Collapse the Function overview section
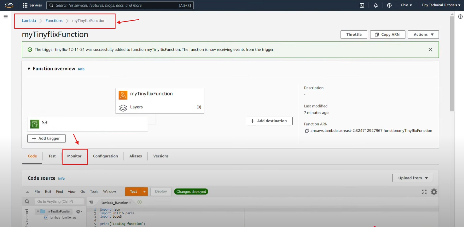Image resolution: width=464 pixels, height=227 pixels. [29, 69]
